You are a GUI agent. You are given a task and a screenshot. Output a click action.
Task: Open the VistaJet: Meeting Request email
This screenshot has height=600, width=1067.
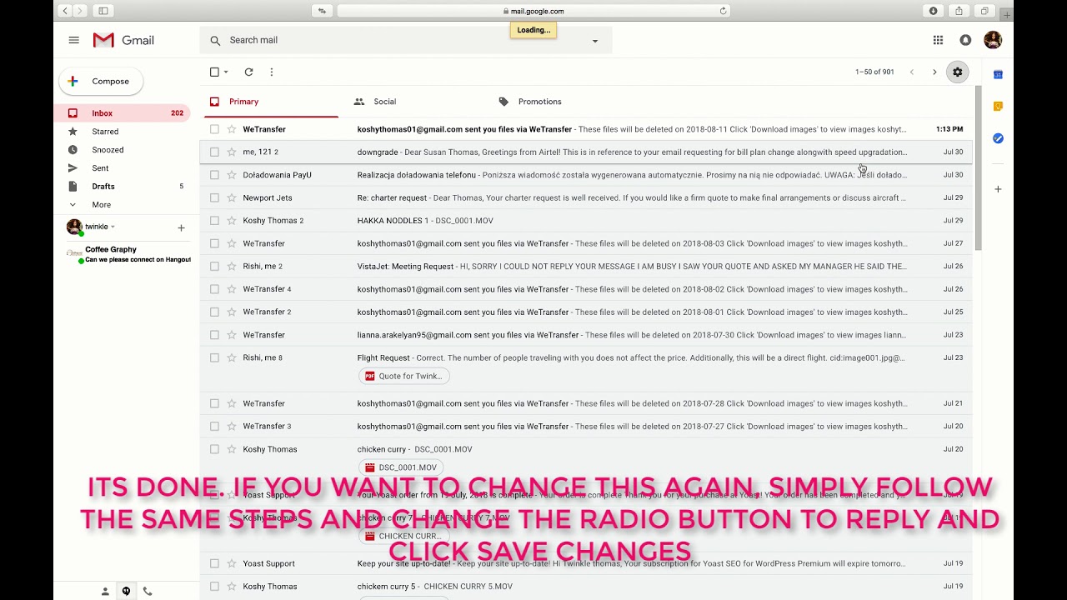[x=586, y=267]
